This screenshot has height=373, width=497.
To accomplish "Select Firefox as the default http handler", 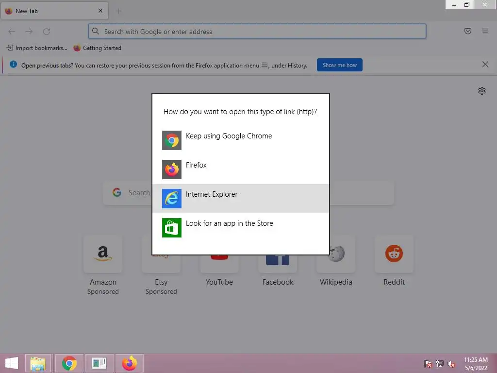I will coord(241,170).
